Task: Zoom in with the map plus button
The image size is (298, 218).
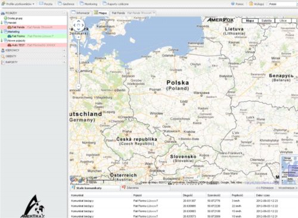Action: [79, 37]
